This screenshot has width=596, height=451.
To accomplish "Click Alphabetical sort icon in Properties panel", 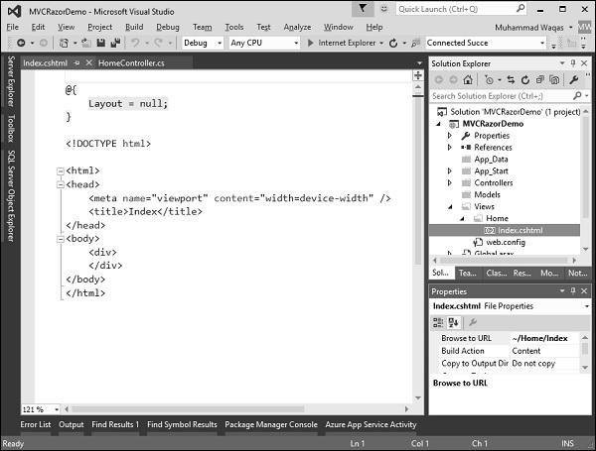I will 454,322.
